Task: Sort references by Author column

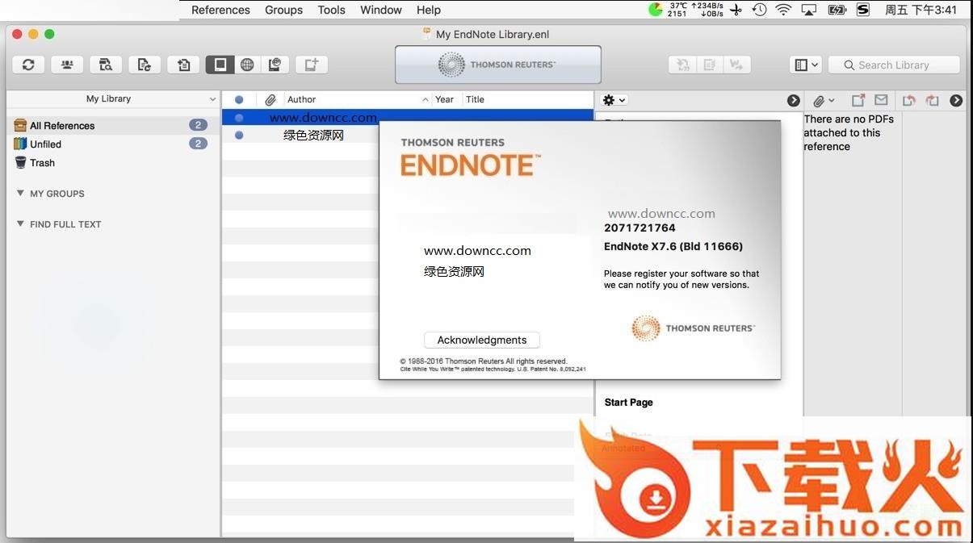Action: point(358,99)
